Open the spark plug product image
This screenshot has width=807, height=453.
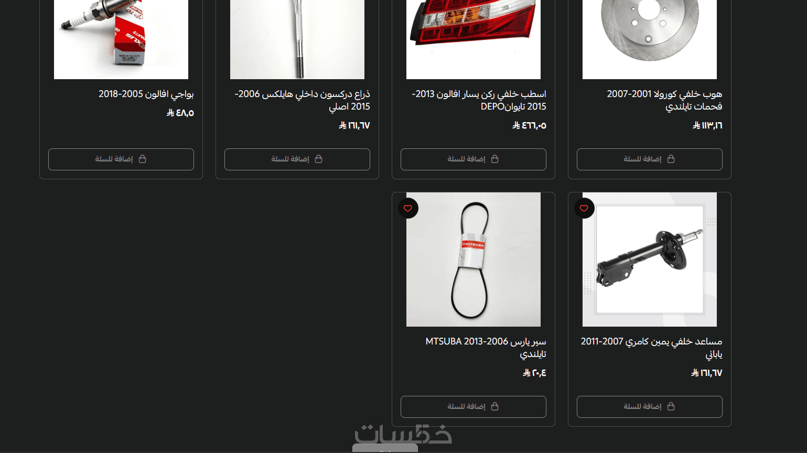(x=121, y=39)
